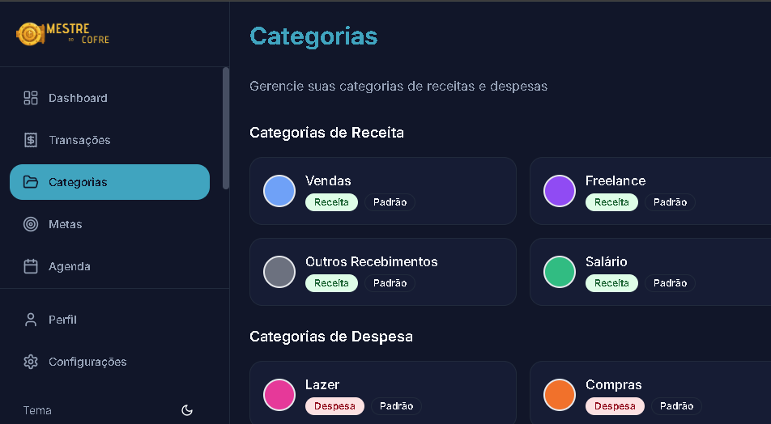Click the blue Vendas color circle

(279, 191)
